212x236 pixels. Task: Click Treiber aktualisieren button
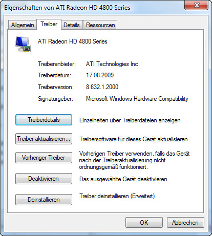click(44, 139)
